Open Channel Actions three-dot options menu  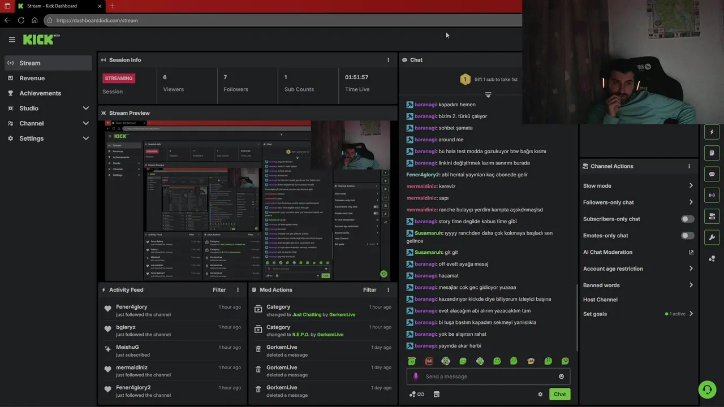pyautogui.click(x=689, y=166)
